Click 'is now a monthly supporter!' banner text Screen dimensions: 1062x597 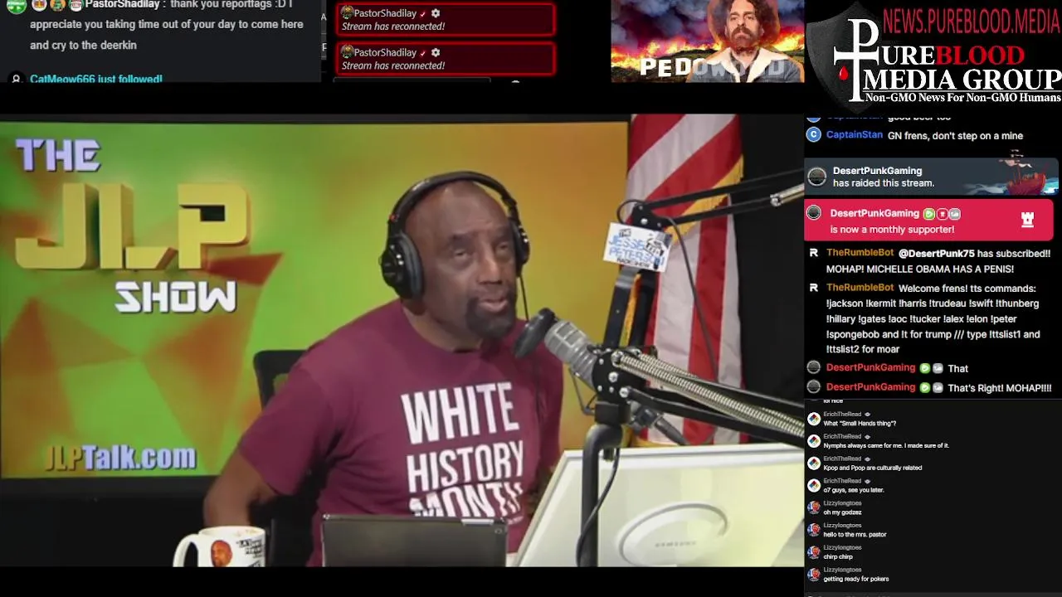point(892,230)
